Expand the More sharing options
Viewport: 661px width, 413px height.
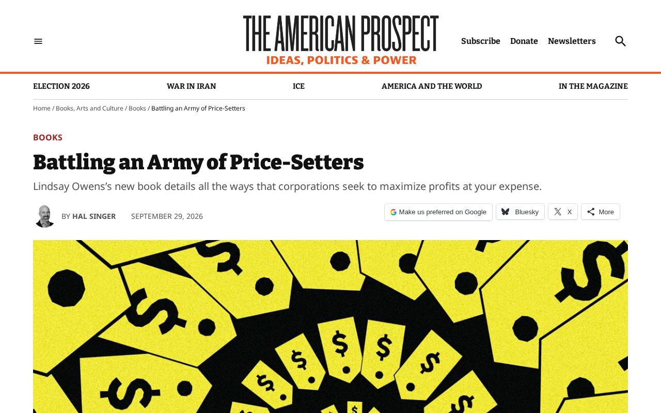click(601, 212)
